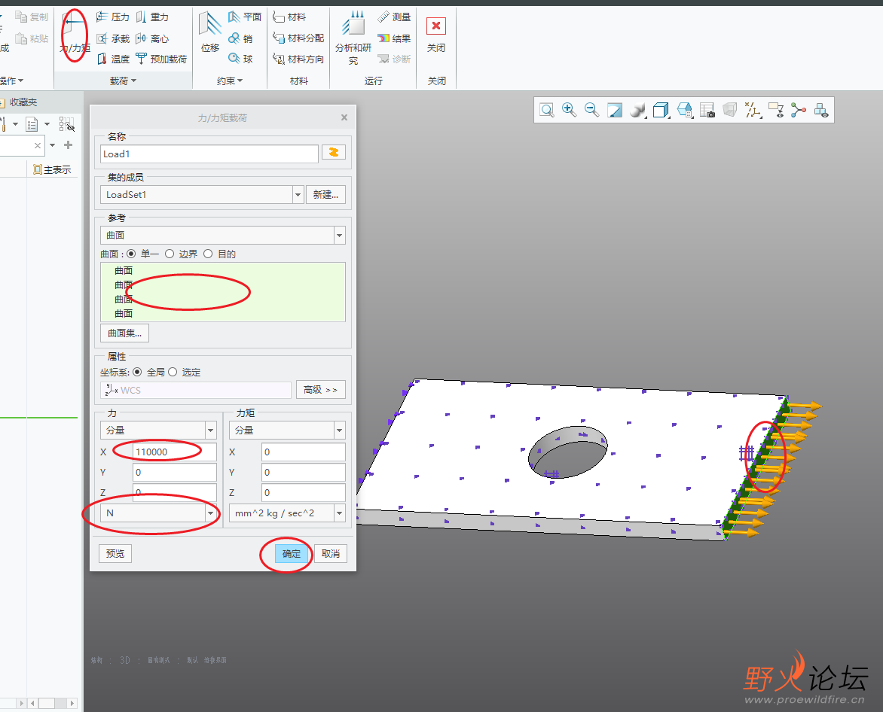Click the 确定 OK button
883x712 pixels.
[x=292, y=553]
